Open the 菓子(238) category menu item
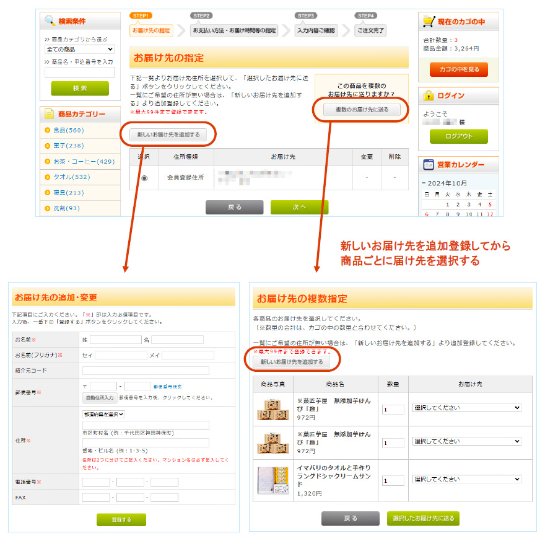The width and height of the screenshot is (545, 546). pos(68,146)
